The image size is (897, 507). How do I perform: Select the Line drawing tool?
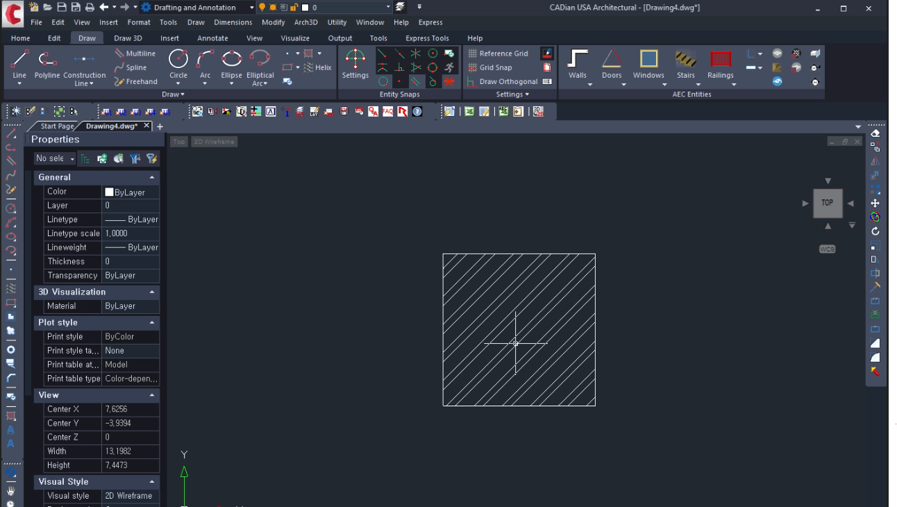click(x=19, y=64)
